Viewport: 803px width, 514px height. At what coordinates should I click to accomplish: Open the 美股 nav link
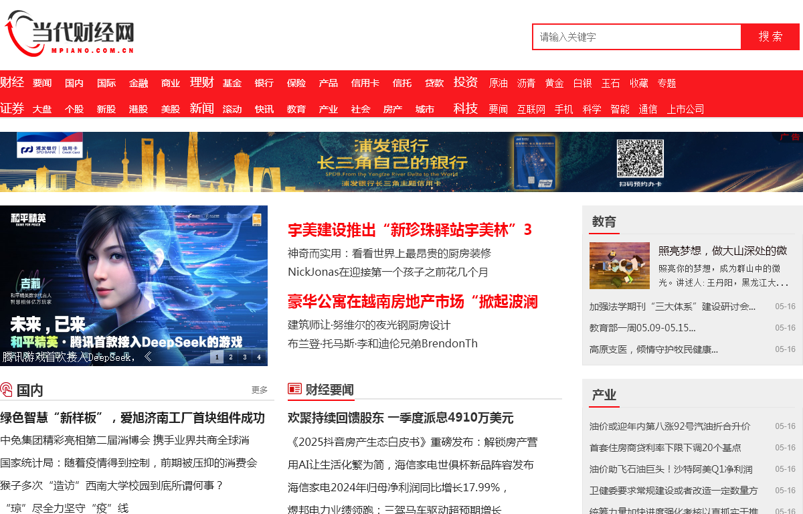coord(171,109)
